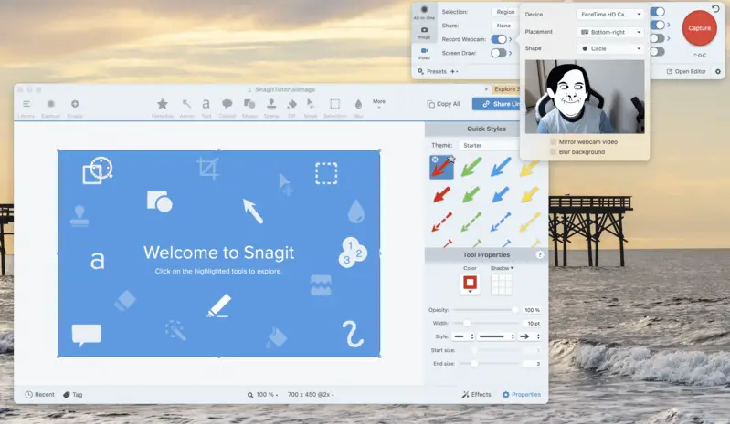Viewport: 730px width, 424px height.
Task: Enable Blur background checkbox
Action: point(553,152)
